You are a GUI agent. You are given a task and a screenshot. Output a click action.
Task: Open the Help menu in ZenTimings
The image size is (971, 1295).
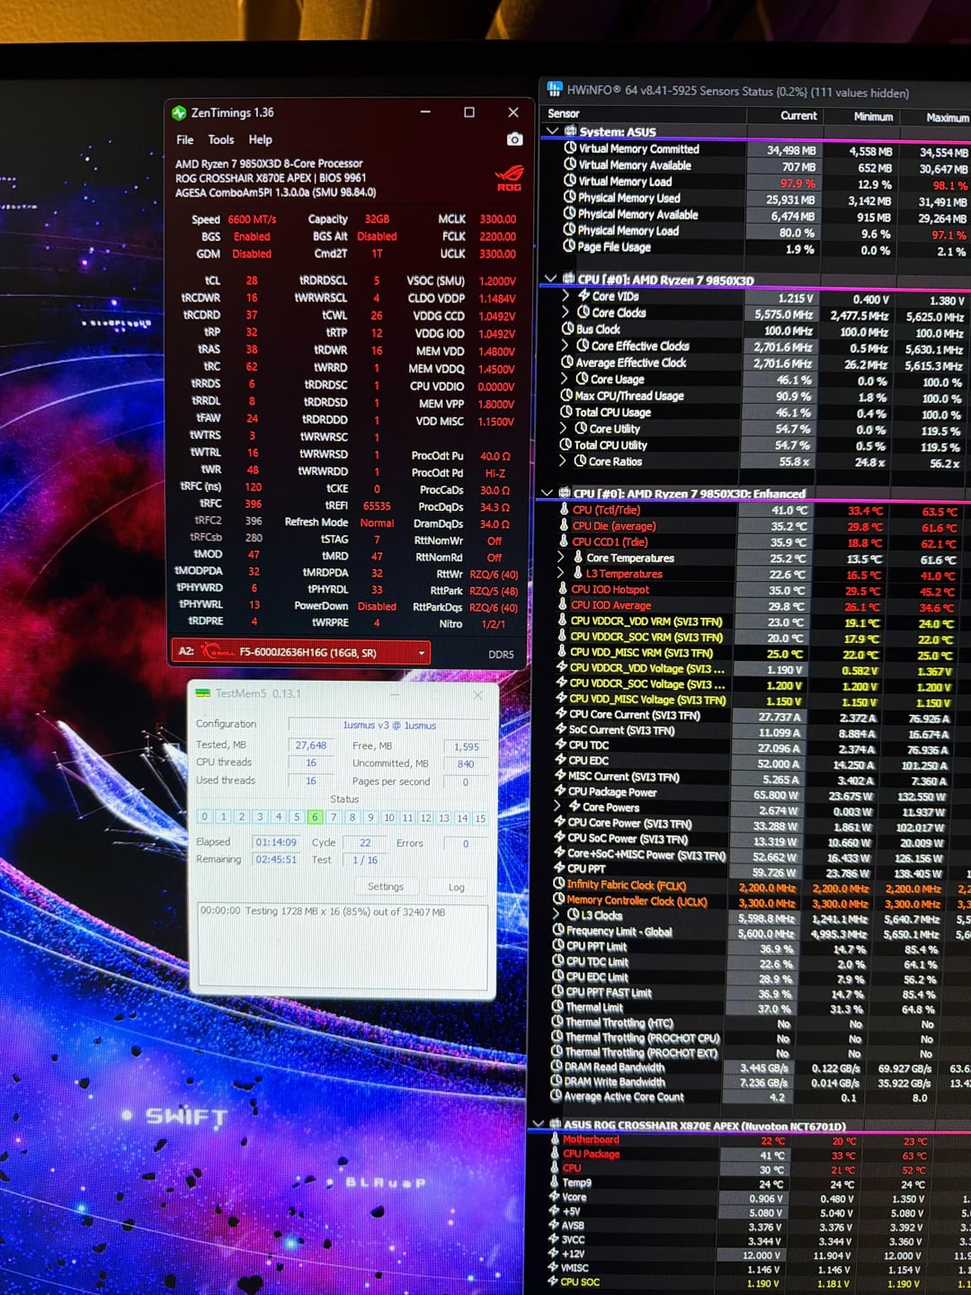(x=260, y=139)
